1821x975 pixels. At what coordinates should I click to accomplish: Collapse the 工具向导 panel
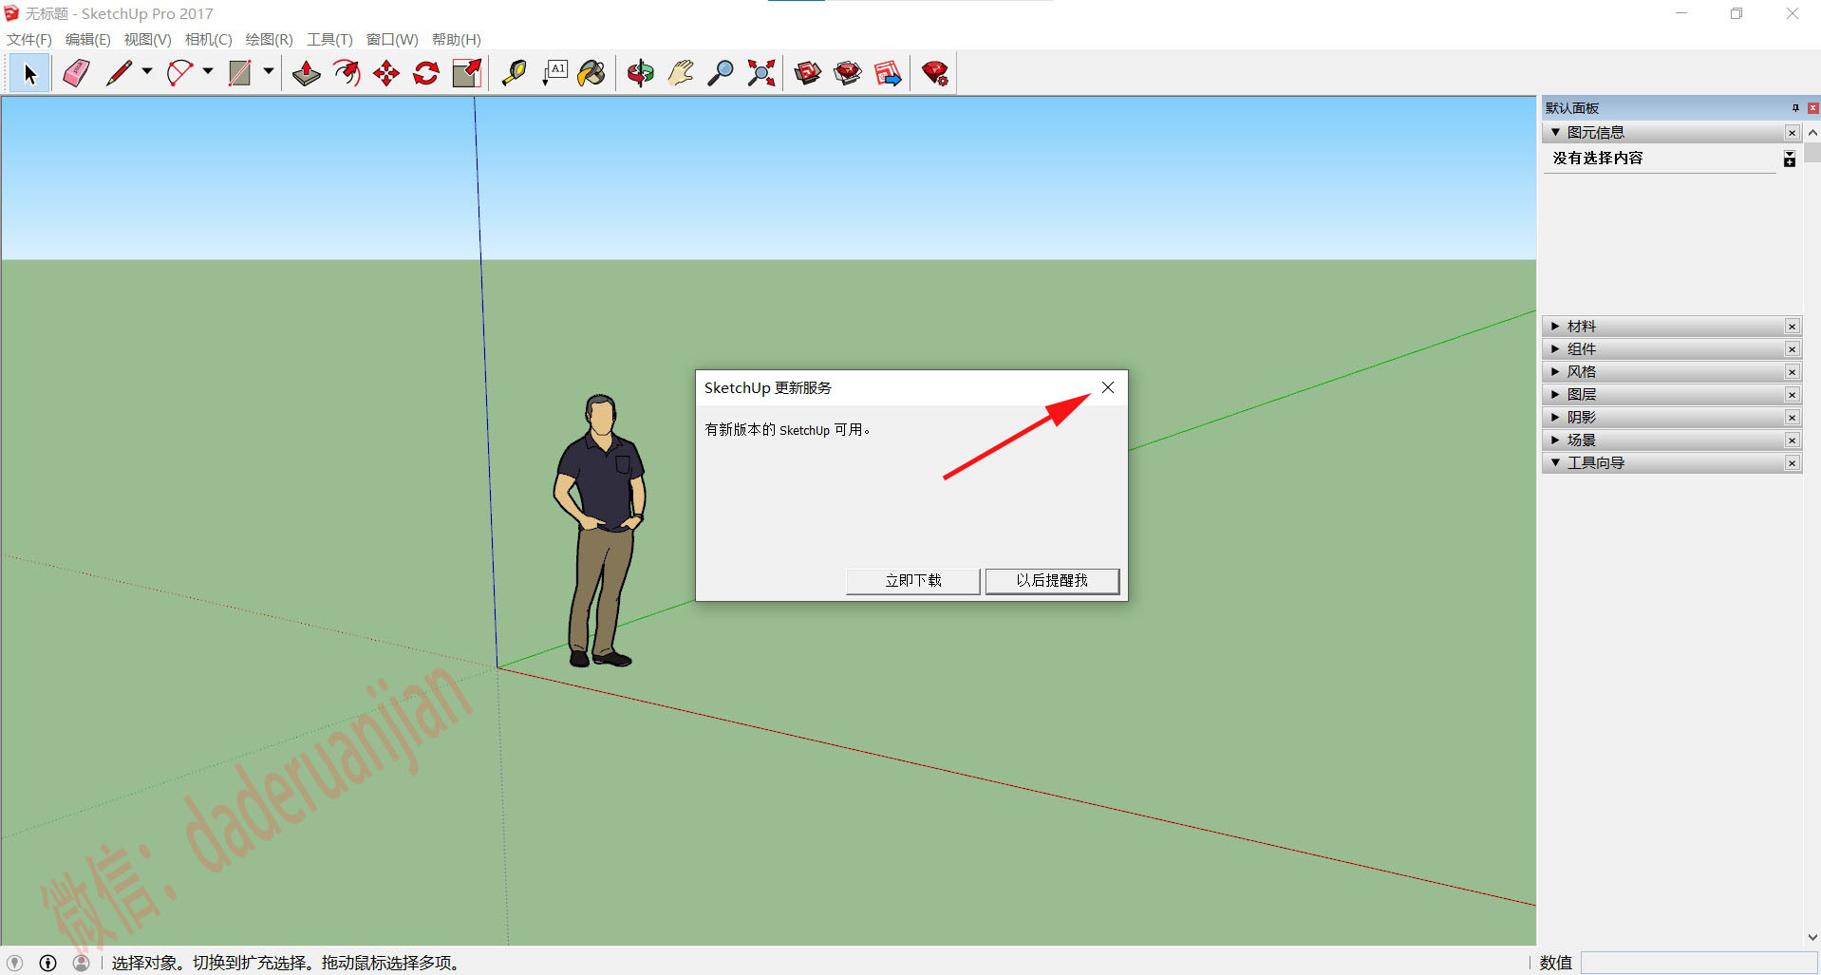tap(1555, 463)
